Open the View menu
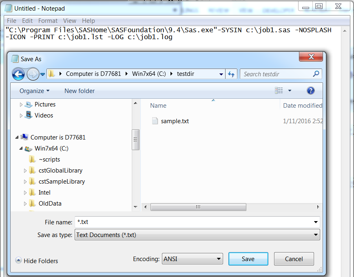Screen dimensions: 354x277 click(x=70, y=20)
